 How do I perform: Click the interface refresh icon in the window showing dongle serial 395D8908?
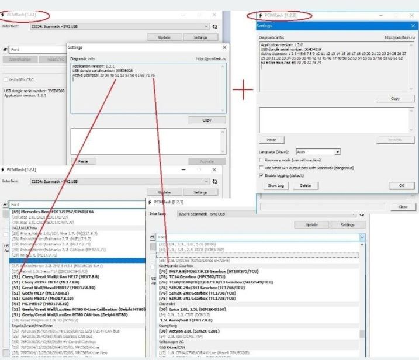click(214, 26)
